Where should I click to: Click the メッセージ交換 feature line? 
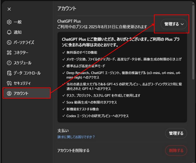click(124, 59)
